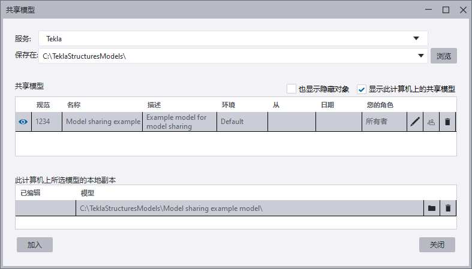Click the 日期 column header

[327, 105]
